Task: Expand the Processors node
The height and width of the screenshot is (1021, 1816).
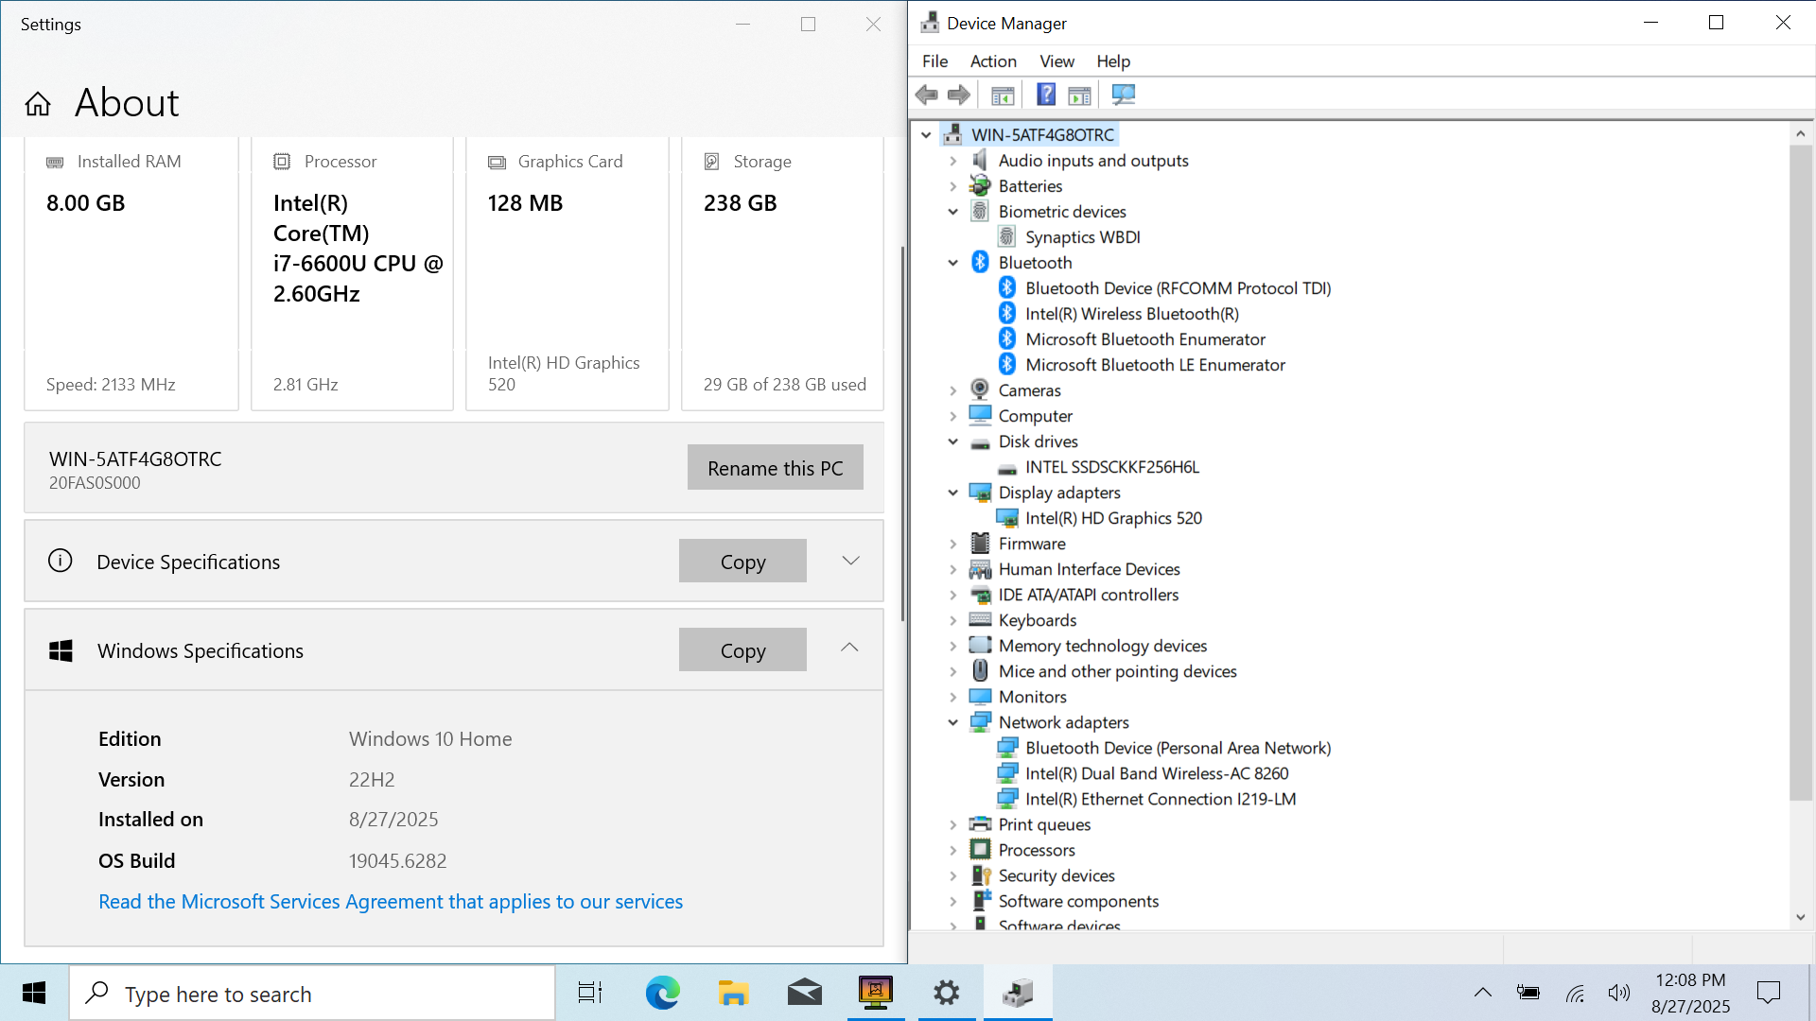Action: point(953,850)
